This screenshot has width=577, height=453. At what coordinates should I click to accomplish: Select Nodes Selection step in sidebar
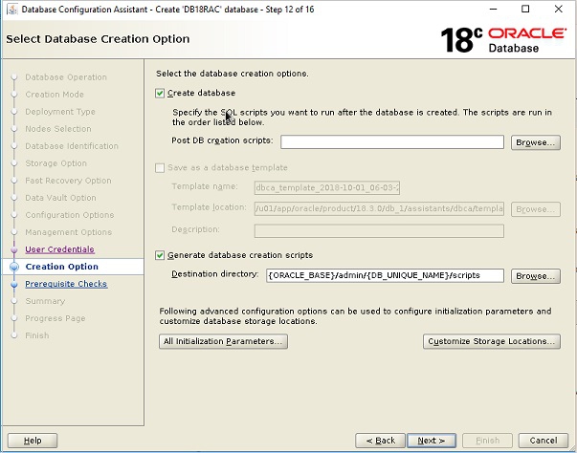coord(58,129)
